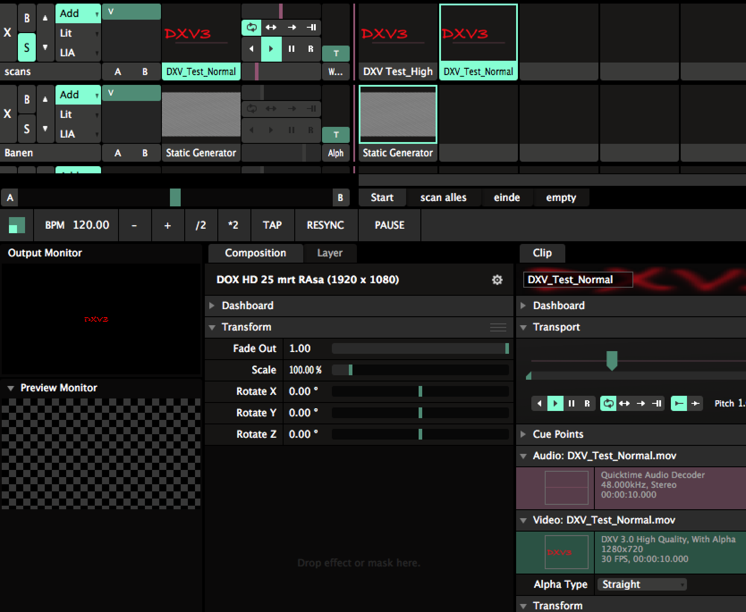Switch to the Layer tab
Viewport: 746px width, 612px height.
330,253
